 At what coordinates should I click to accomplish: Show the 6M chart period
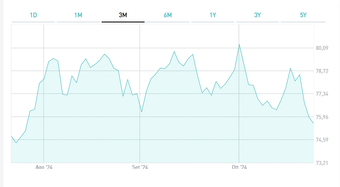168,15
